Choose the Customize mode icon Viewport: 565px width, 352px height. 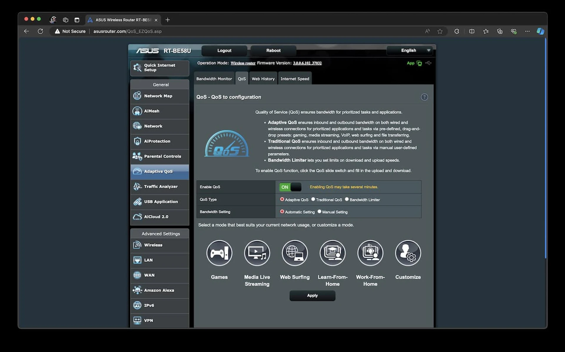408,253
